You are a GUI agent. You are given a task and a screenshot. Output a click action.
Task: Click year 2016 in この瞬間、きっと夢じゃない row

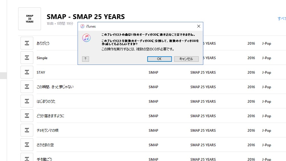tap(251, 87)
